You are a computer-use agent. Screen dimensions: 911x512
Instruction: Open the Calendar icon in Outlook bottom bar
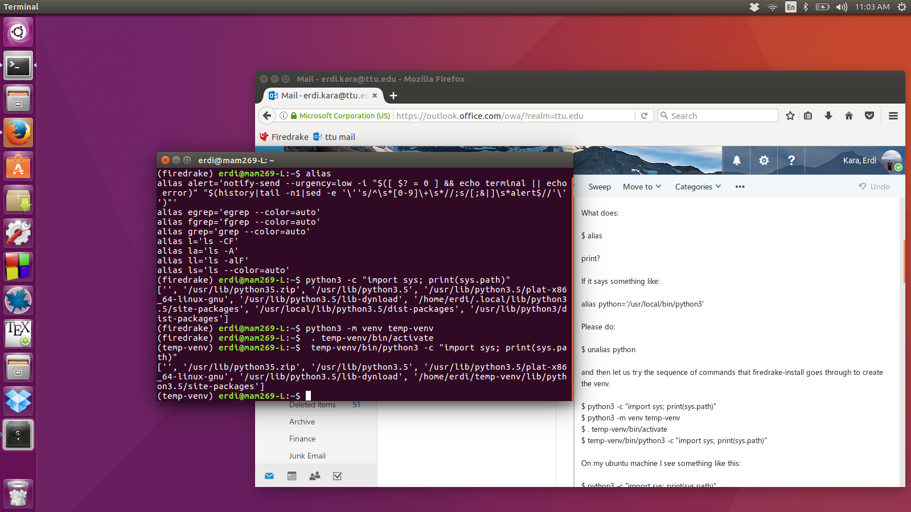click(x=292, y=476)
